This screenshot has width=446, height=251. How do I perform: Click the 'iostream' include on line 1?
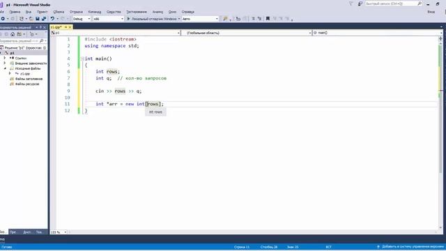click(123, 39)
